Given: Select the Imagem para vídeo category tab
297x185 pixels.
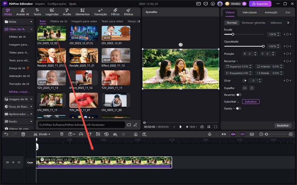Looking at the screenshot, I should pyautogui.click(x=84, y=21).
